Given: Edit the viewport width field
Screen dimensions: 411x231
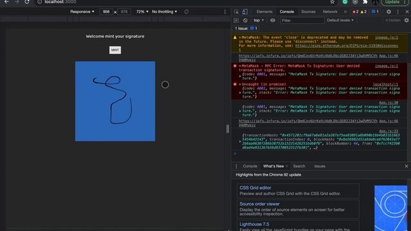Looking at the screenshot, I should coord(106,12).
